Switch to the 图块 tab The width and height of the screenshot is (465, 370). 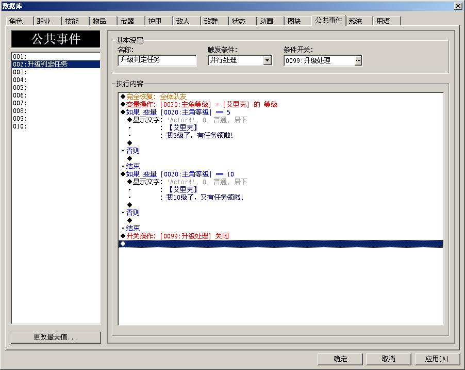[298, 21]
